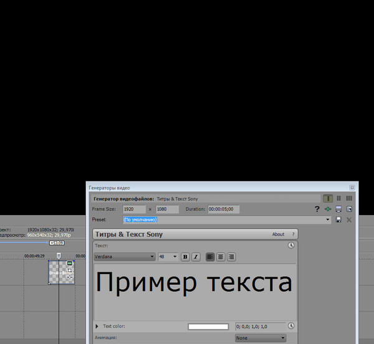This screenshot has width=374, height=344.
Task: Click the white Text color swatch
Action: (208, 327)
